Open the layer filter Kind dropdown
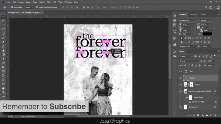The width and height of the screenshot is (221, 124). click(186, 56)
